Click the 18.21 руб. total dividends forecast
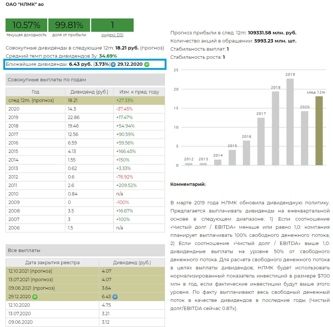Image resolution: width=333 pixels, height=327 pixels. click(x=127, y=48)
